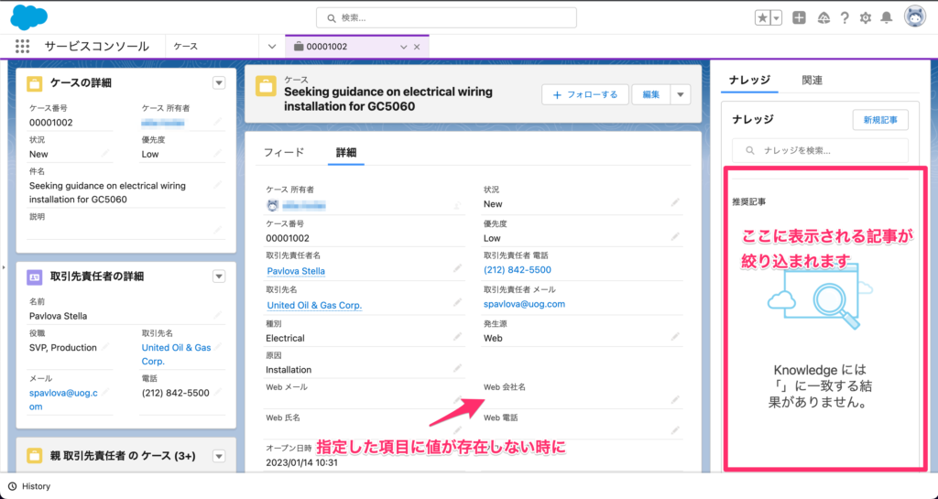The width and height of the screenshot is (938, 499).
Task: Open the 取引先責任者の詳細 card menu arrow
Action: tap(219, 277)
